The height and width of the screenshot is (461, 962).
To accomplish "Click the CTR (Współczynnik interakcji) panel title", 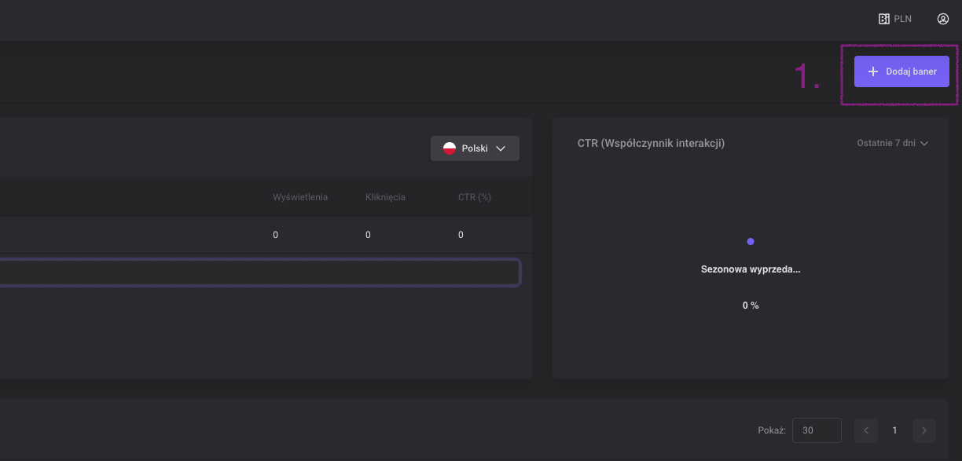I will [x=651, y=144].
